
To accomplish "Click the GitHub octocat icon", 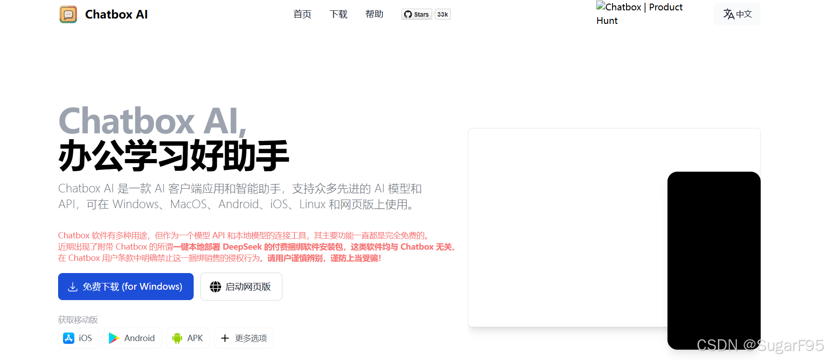I will [x=408, y=14].
